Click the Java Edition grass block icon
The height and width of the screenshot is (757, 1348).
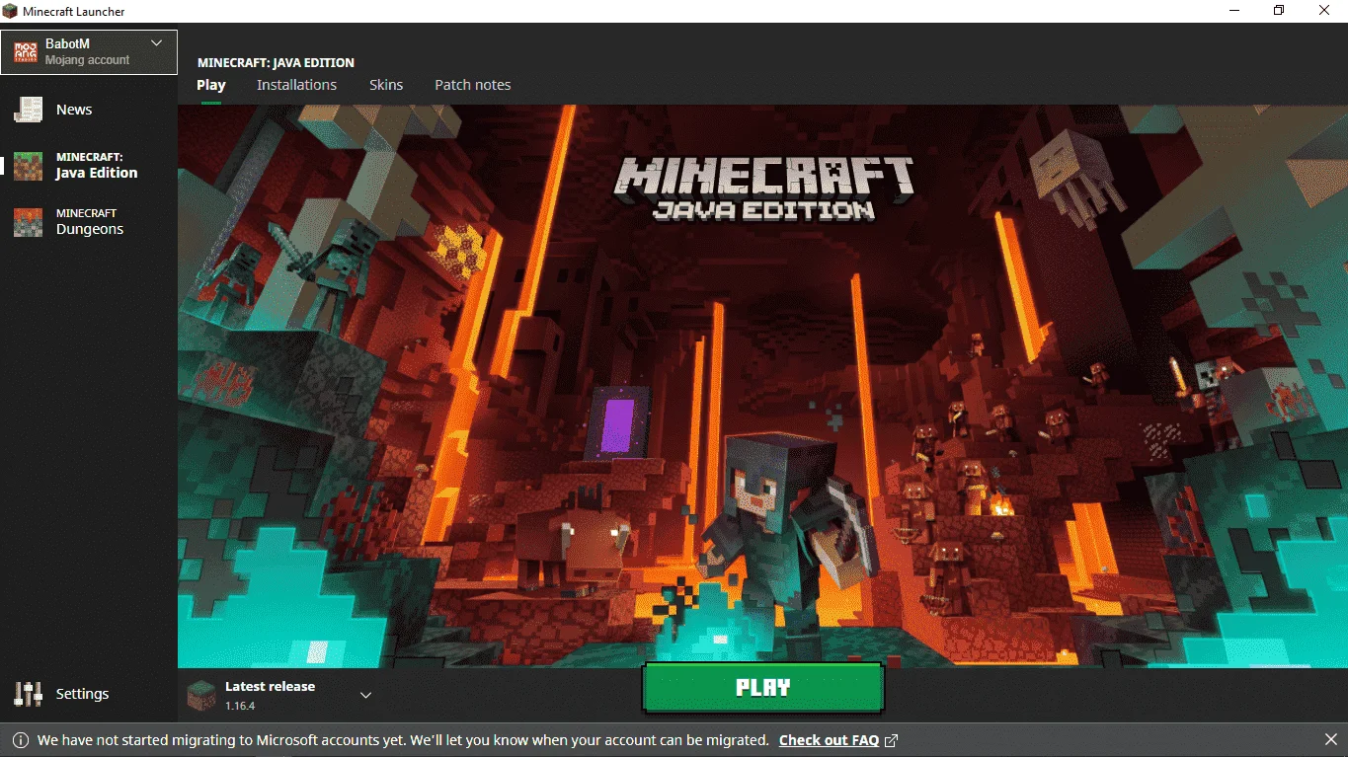click(28, 166)
